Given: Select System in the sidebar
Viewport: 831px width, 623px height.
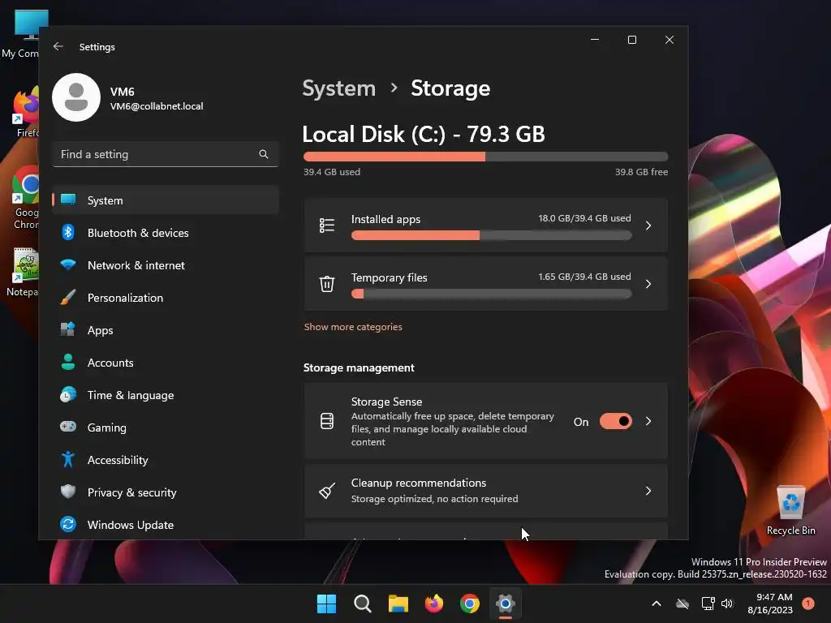Looking at the screenshot, I should pyautogui.click(x=166, y=200).
